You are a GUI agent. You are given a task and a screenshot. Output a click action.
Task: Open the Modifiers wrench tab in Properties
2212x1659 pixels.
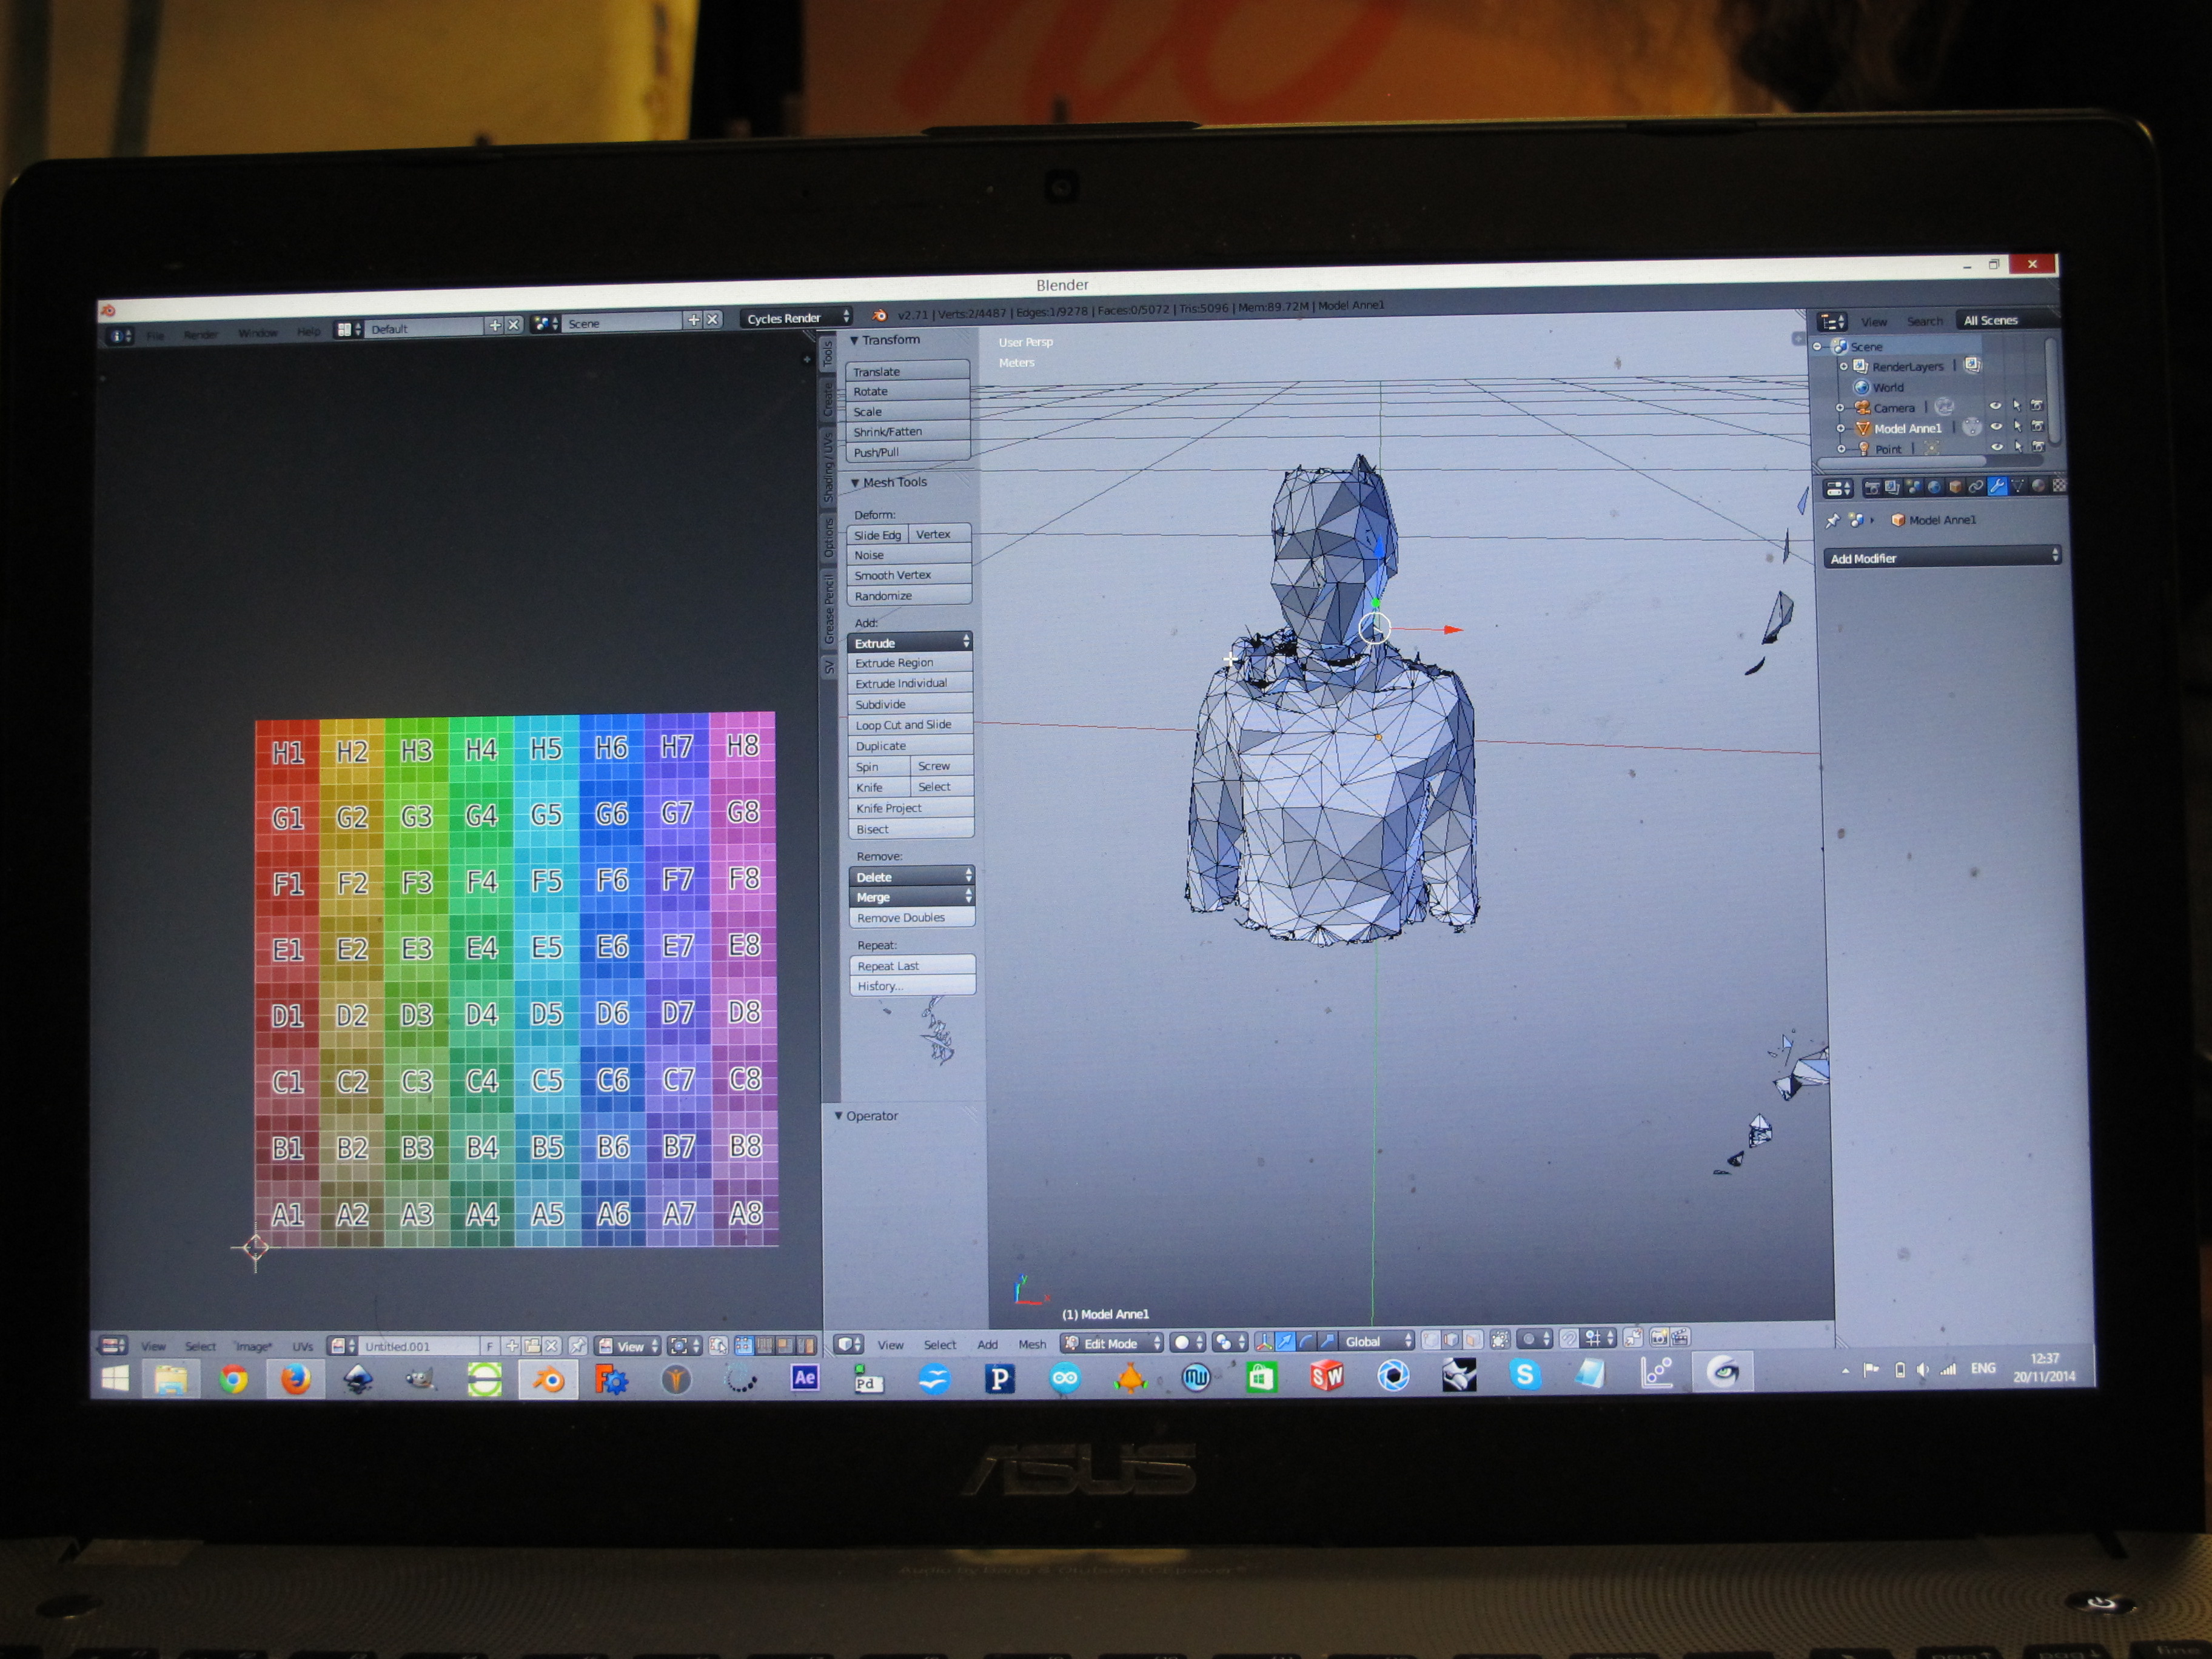(1998, 486)
